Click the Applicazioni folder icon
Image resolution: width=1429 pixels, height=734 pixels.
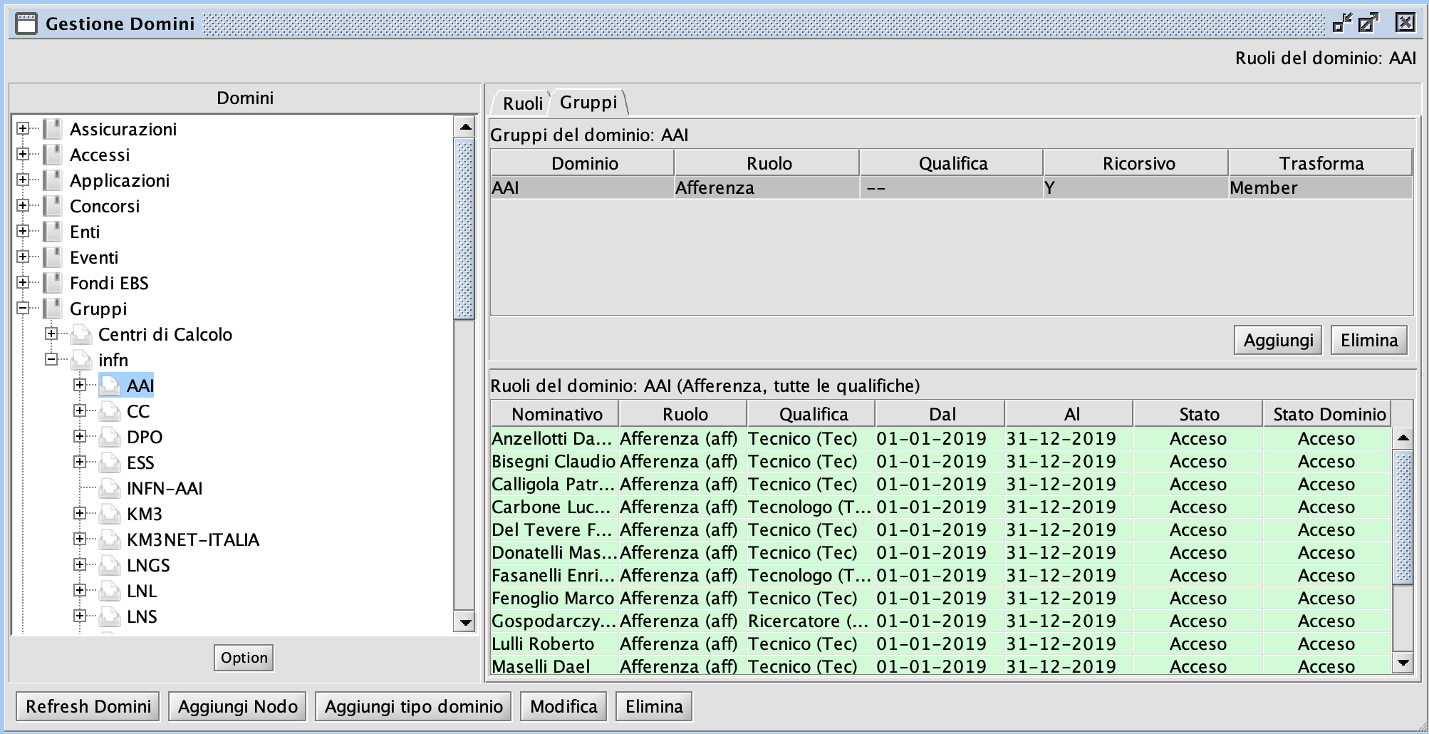53,180
